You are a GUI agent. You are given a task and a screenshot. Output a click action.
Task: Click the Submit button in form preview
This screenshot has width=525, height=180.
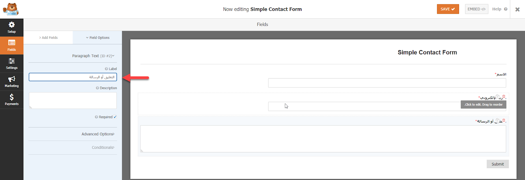[x=497, y=164]
